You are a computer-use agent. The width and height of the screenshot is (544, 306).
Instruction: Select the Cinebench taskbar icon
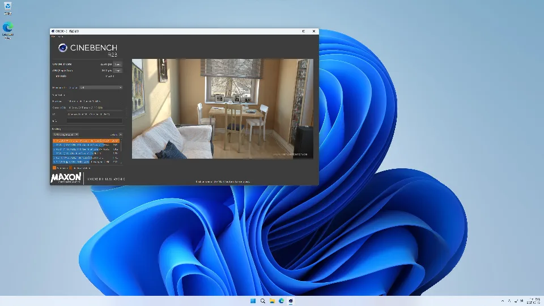(291, 300)
